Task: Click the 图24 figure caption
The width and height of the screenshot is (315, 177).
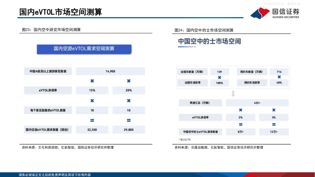Action: 204,30
